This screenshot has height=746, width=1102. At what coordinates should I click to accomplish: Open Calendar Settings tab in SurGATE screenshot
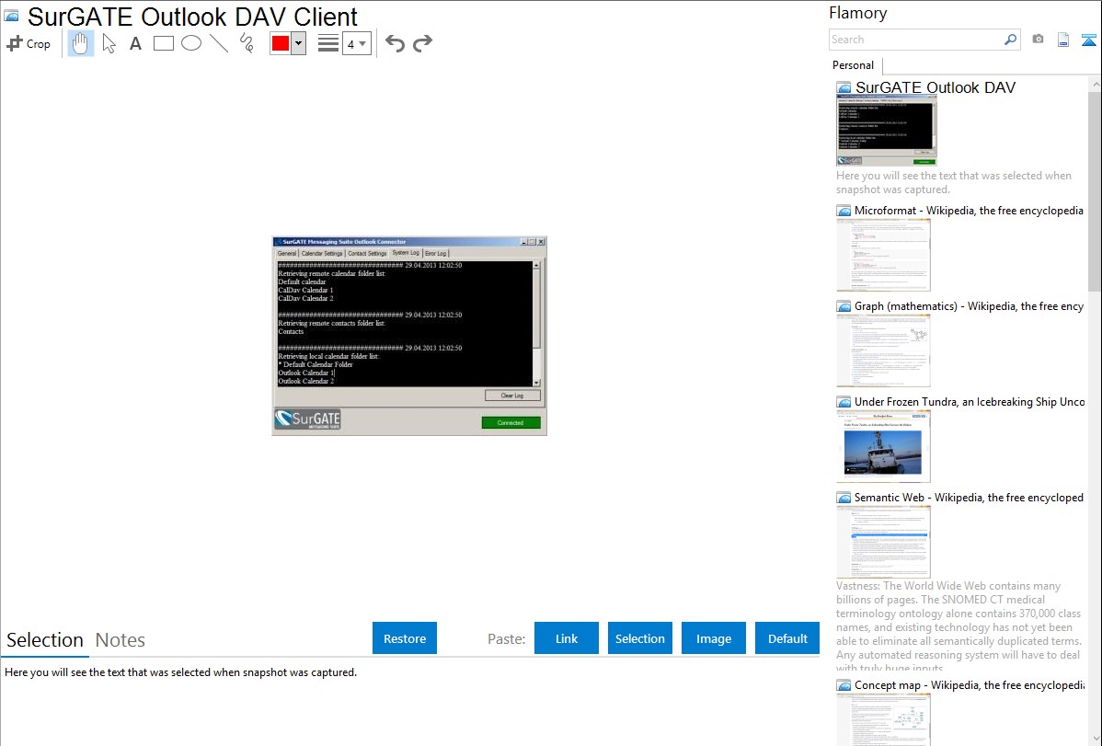(322, 253)
